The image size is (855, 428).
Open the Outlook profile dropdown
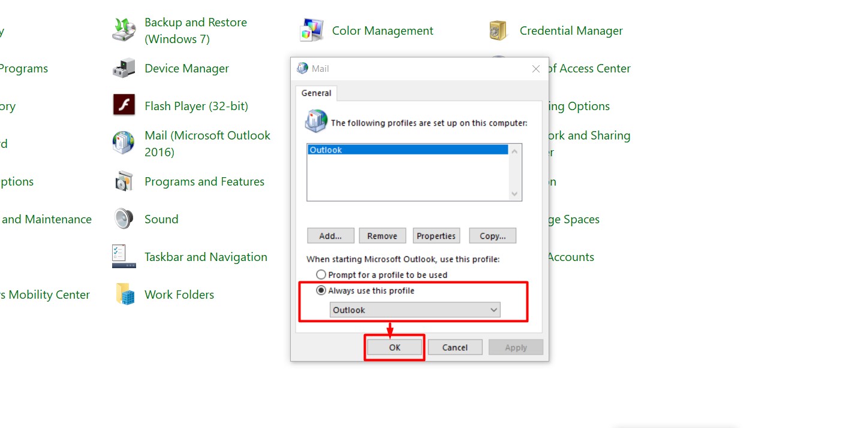[415, 309]
